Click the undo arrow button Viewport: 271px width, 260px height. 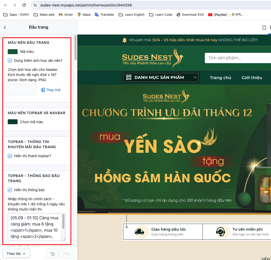[x=52, y=254]
